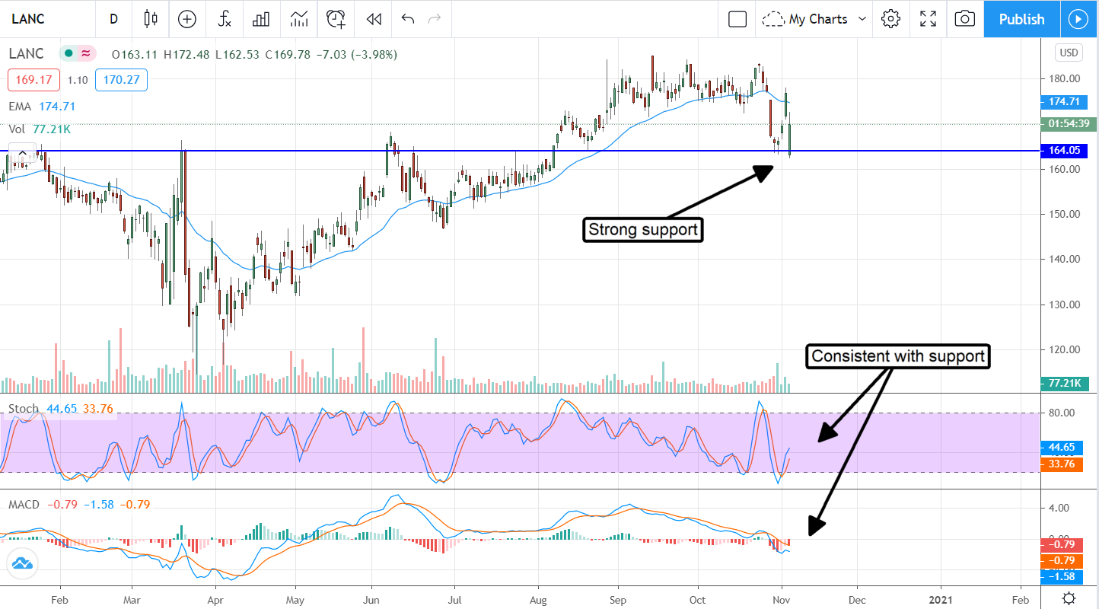The width and height of the screenshot is (1099, 609).
Task: Take a chart snapshot with camera icon
Action: tap(964, 19)
